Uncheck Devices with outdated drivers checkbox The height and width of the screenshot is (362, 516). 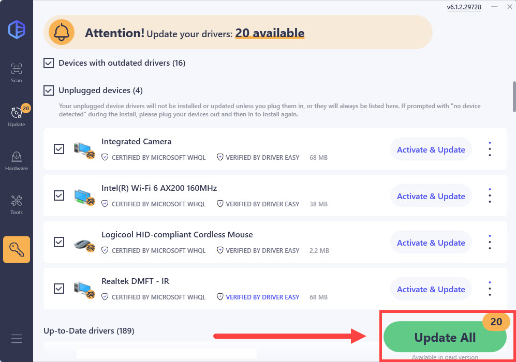(49, 63)
